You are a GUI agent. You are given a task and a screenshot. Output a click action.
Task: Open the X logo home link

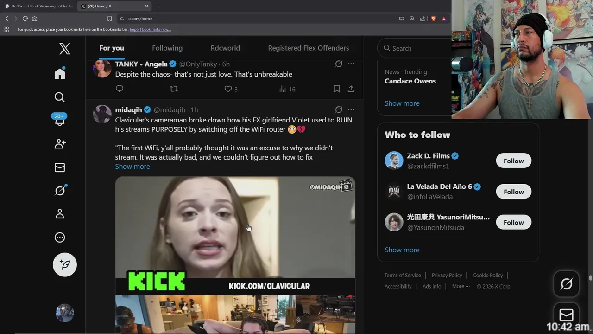64,48
